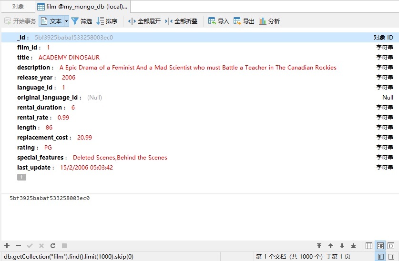Switch to tree view icon
The width and height of the screenshot is (399, 261).
click(380, 245)
